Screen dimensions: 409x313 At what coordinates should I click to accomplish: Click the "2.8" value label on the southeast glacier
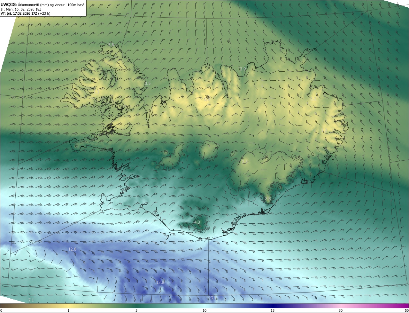point(268,198)
